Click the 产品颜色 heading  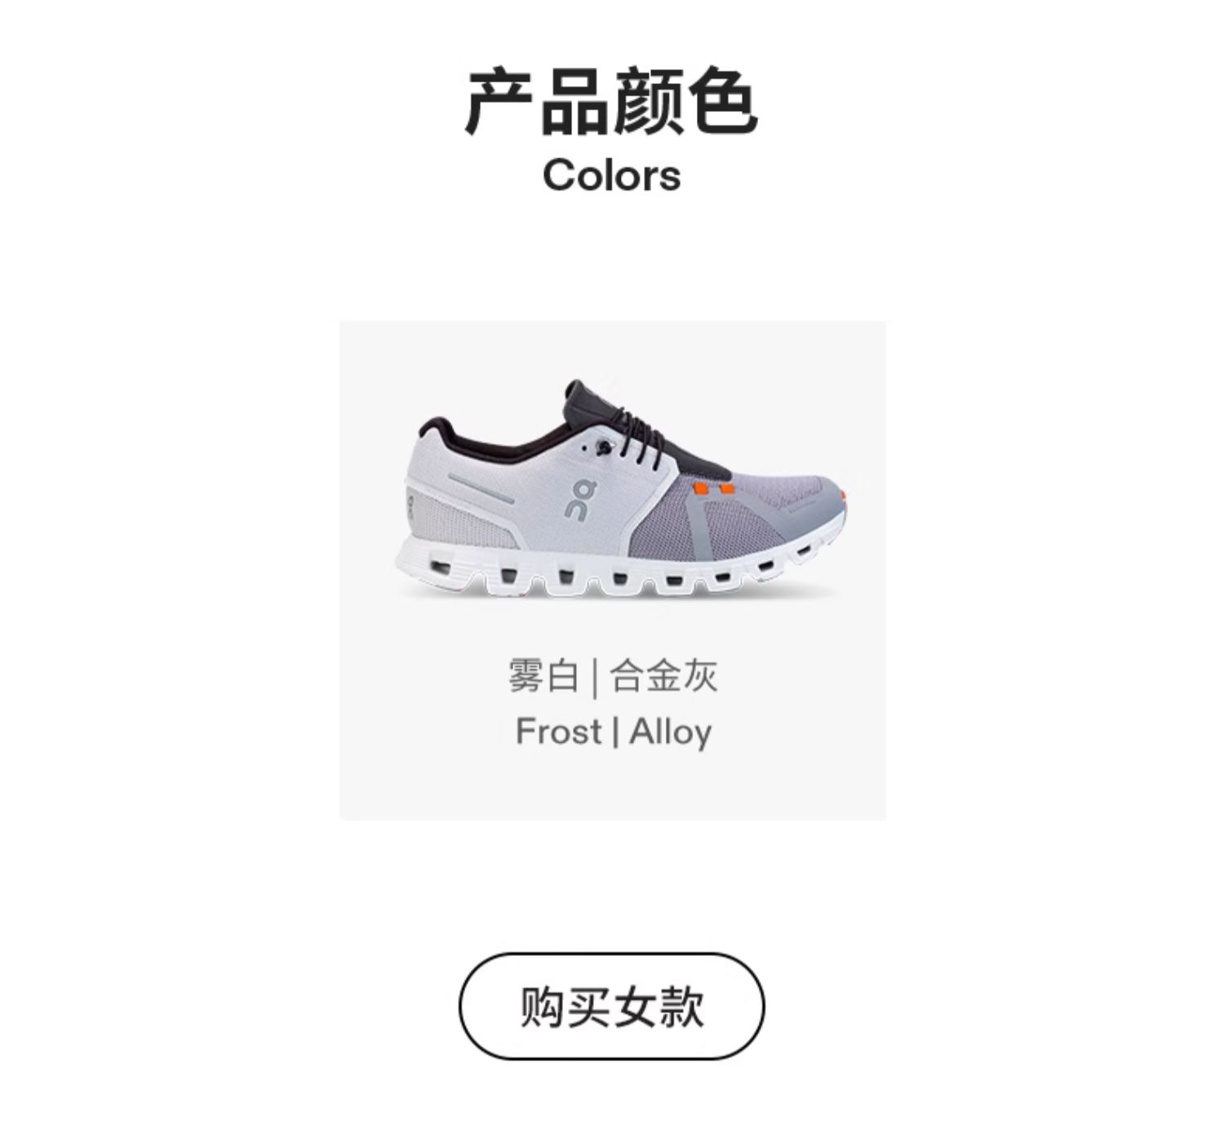click(x=611, y=102)
